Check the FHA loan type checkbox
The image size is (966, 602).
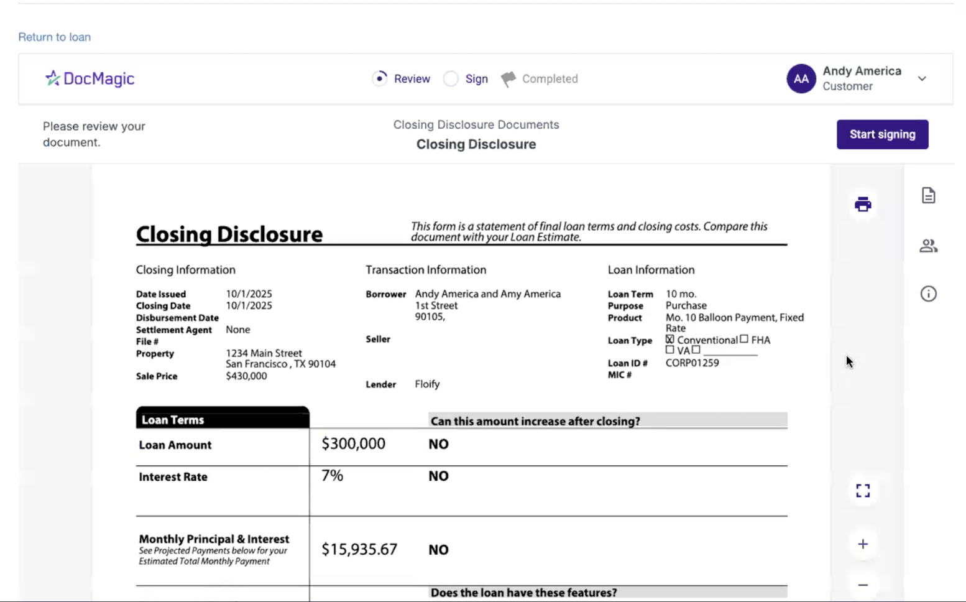pyautogui.click(x=744, y=339)
